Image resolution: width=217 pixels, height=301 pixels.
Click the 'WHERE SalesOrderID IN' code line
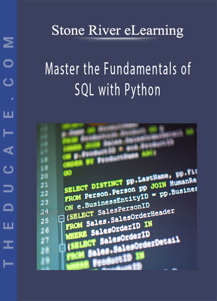point(109,230)
